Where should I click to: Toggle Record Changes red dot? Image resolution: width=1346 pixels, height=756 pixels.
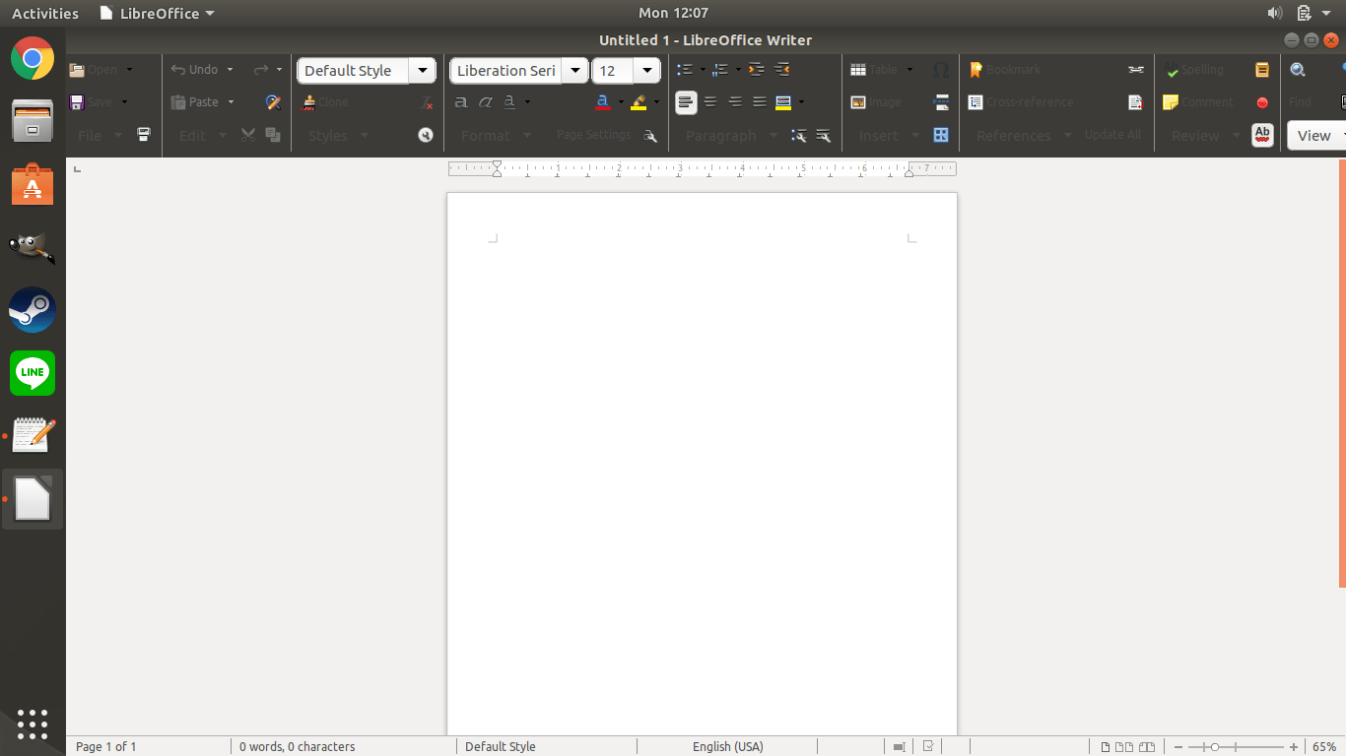tap(1262, 102)
